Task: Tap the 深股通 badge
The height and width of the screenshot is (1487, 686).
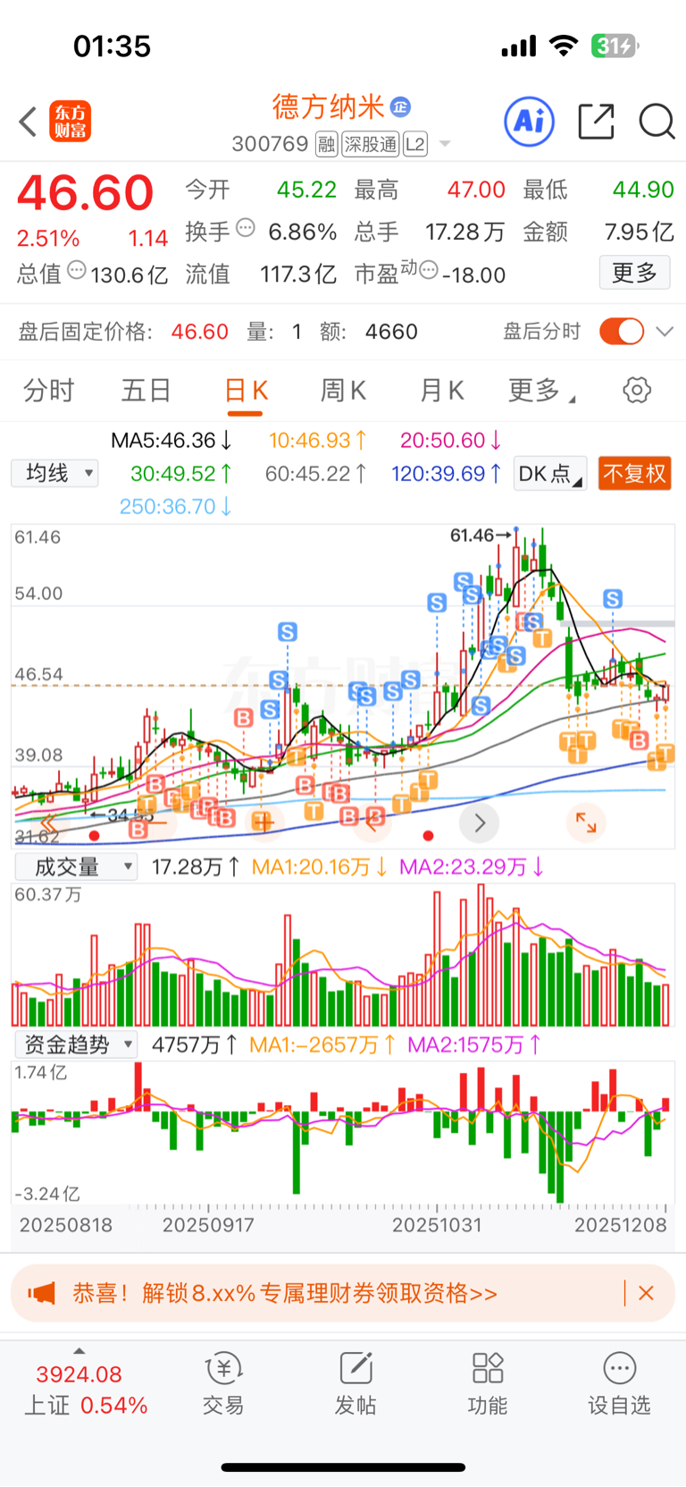Action: pos(371,144)
